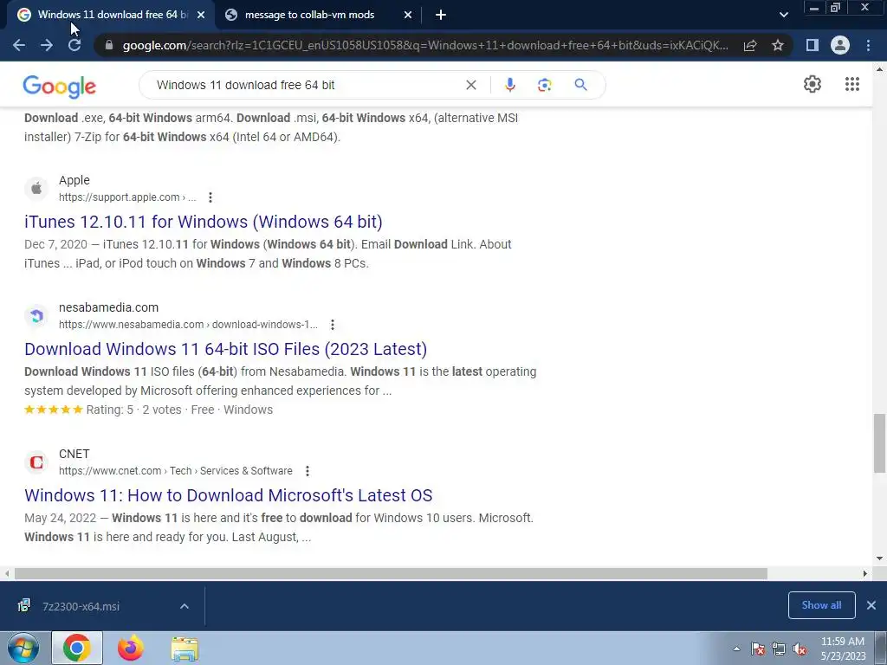
Task: Click the Google search input field
Action: (306, 85)
